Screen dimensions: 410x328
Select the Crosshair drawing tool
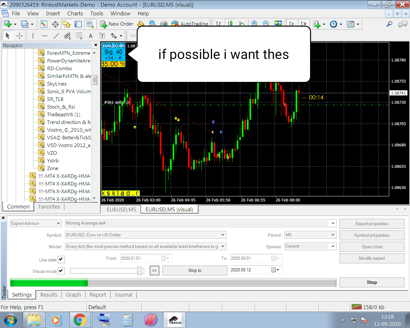coord(19,36)
